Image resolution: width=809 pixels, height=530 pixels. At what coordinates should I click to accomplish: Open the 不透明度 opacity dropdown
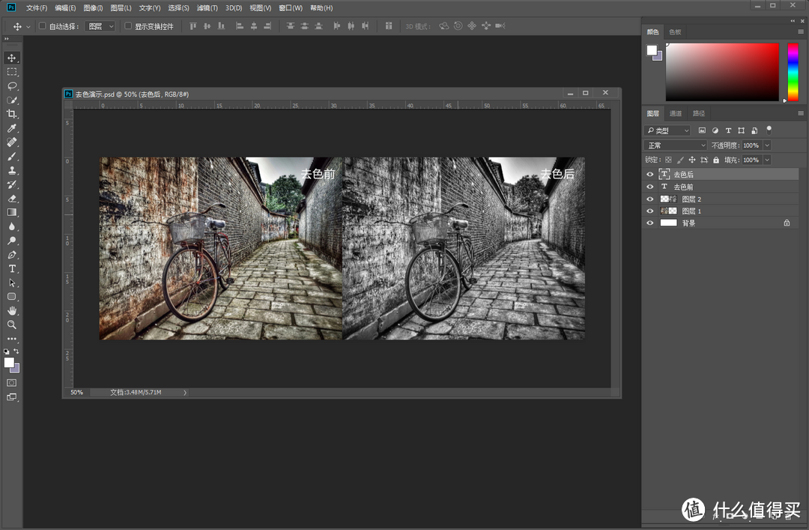(766, 144)
